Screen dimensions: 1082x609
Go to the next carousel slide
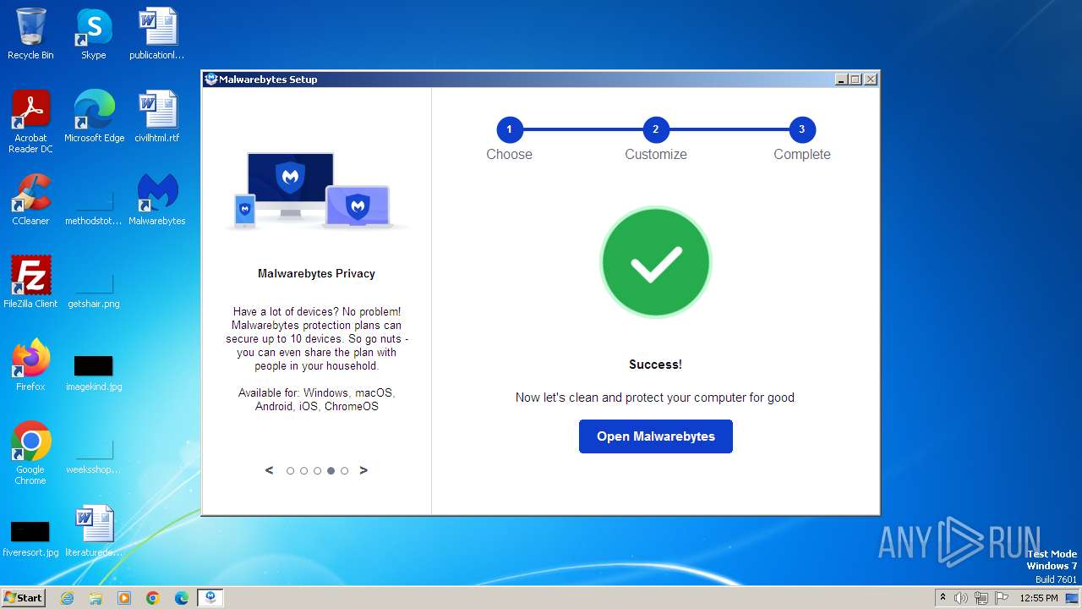click(363, 470)
